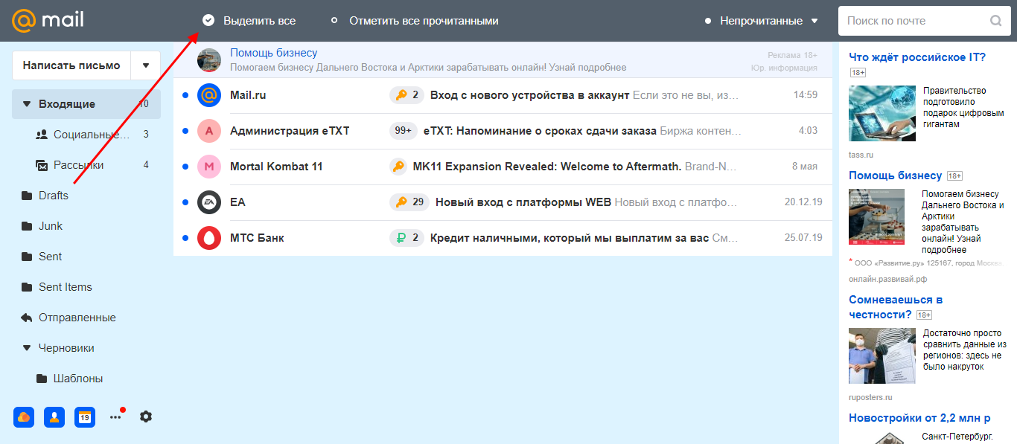
Task: Open news link Что ждёт российское IT?
Action: pyautogui.click(x=917, y=57)
